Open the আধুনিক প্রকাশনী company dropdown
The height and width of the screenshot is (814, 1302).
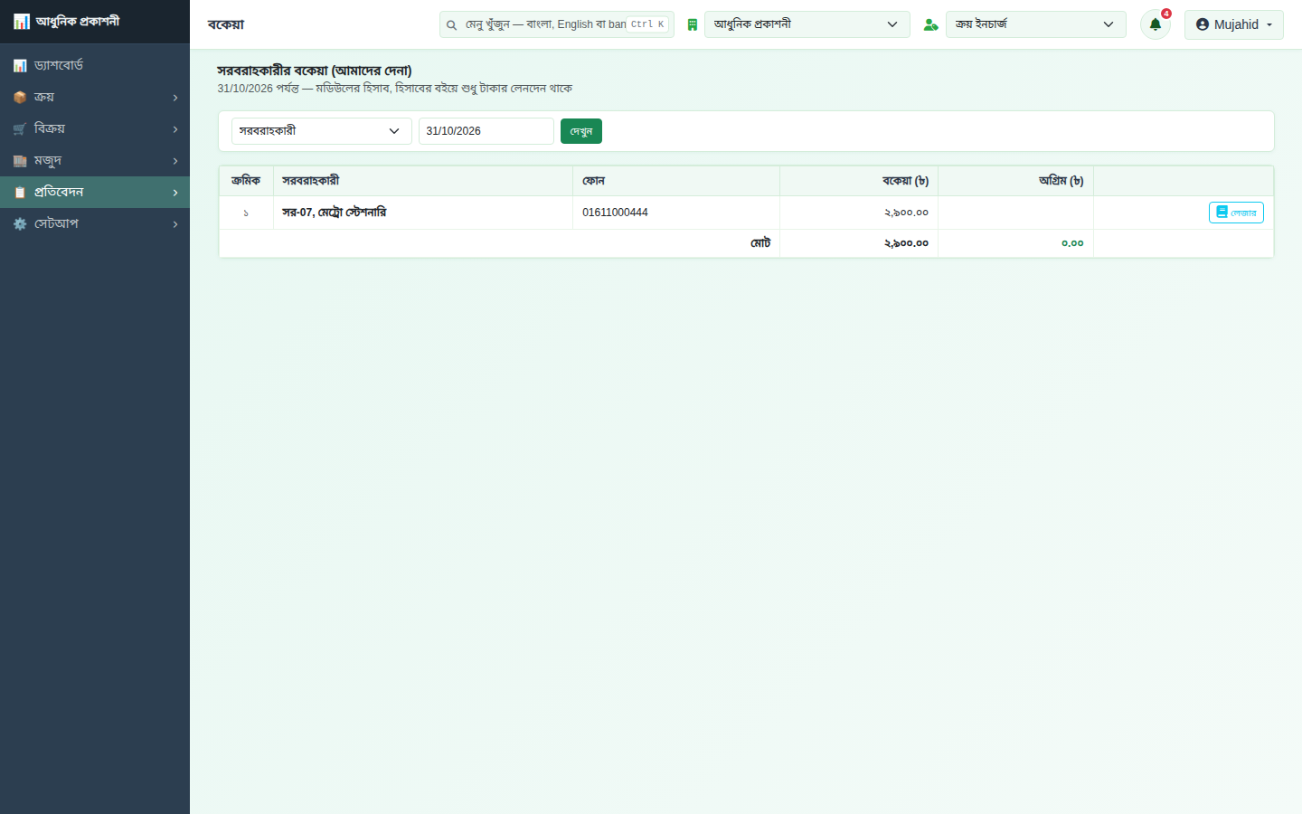[807, 24]
